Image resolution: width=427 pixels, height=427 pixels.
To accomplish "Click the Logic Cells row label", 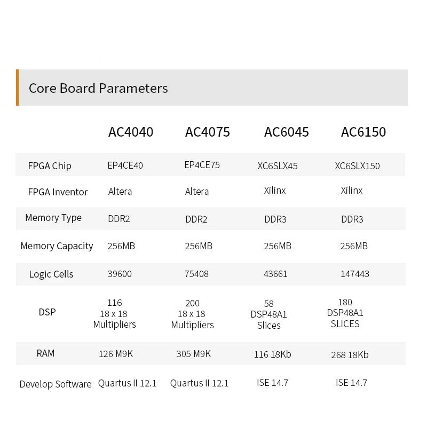I will [x=51, y=274].
